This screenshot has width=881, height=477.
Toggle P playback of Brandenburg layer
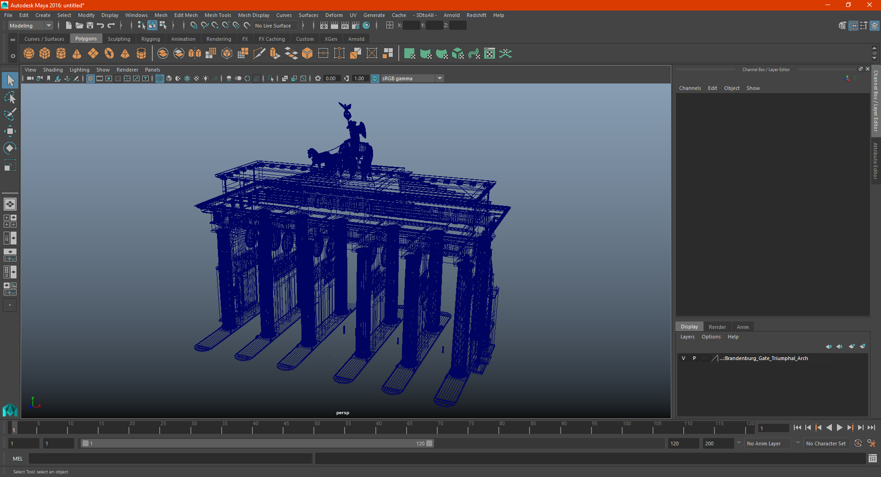click(x=694, y=358)
